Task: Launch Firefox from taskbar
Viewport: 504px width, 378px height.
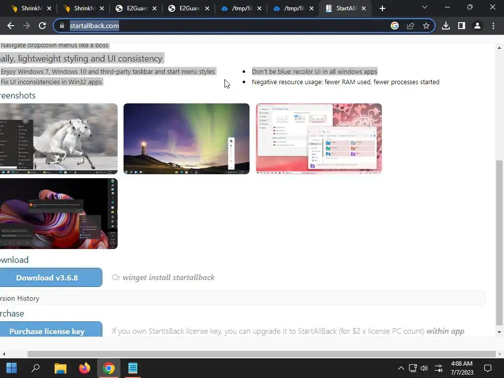Action: click(85, 368)
